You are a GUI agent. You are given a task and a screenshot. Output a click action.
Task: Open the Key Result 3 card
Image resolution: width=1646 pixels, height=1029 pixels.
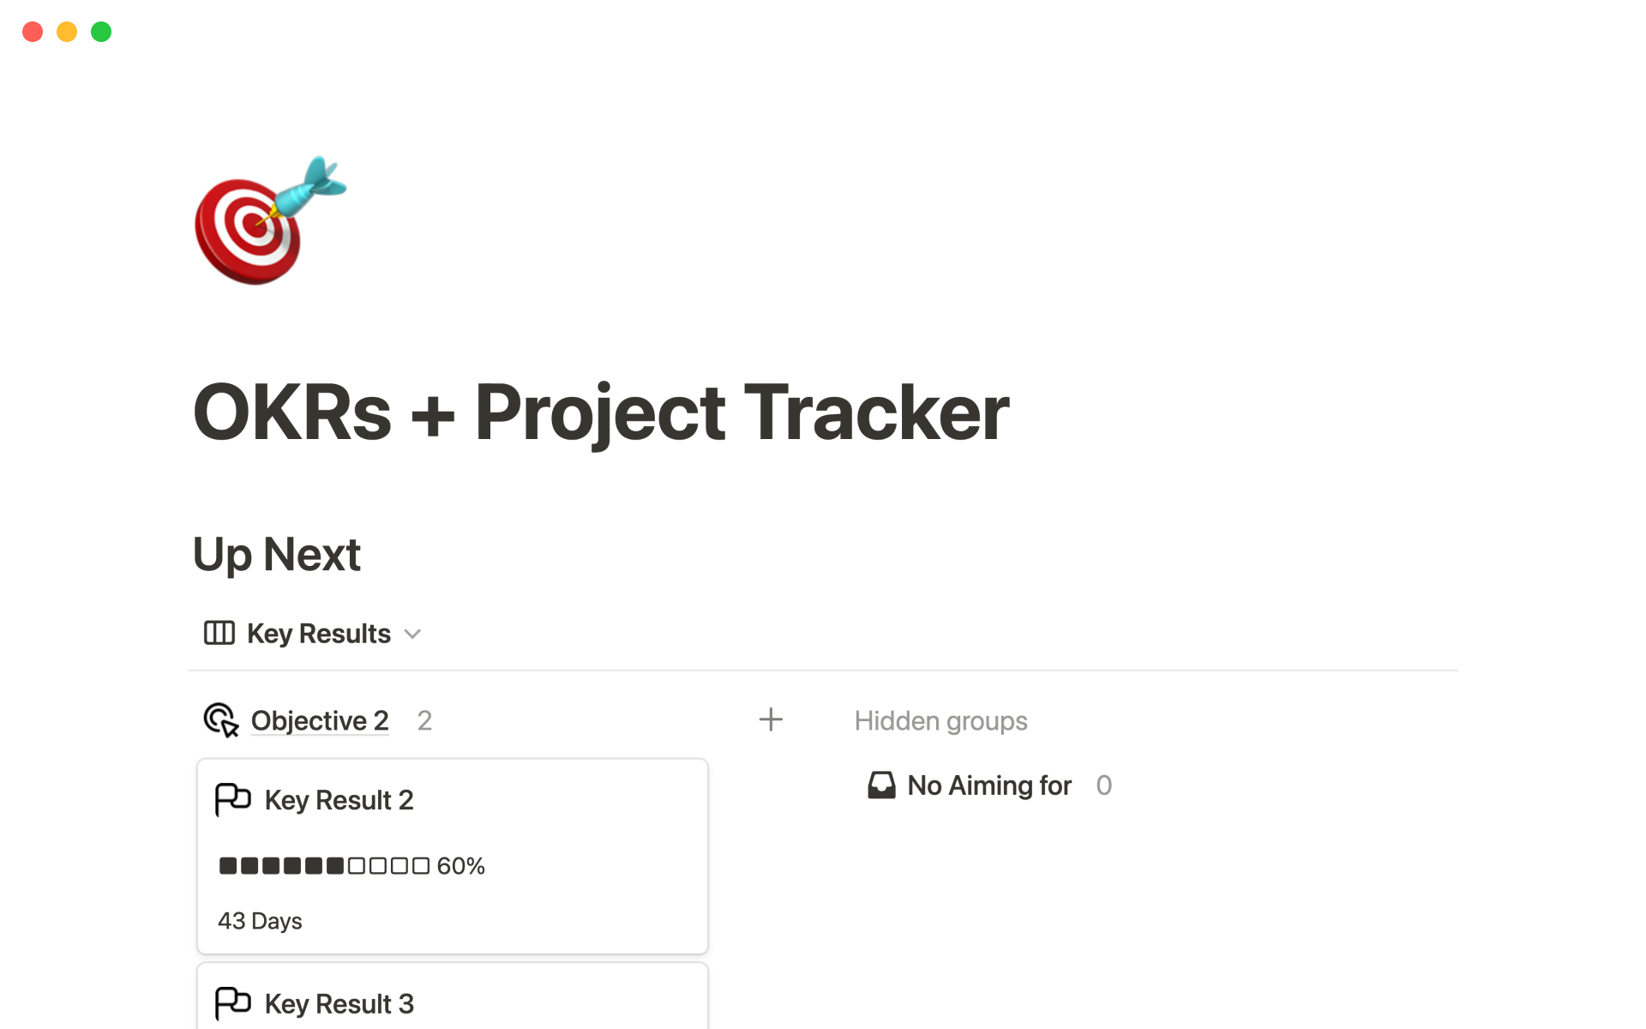(339, 1003)
